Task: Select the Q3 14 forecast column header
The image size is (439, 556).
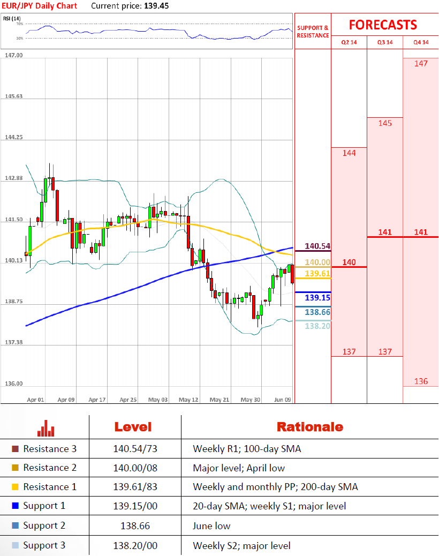Action: (385, 42)
